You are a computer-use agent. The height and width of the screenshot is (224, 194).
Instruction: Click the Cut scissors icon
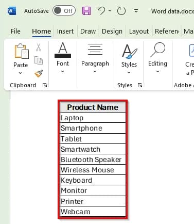(x=39, y=47)
